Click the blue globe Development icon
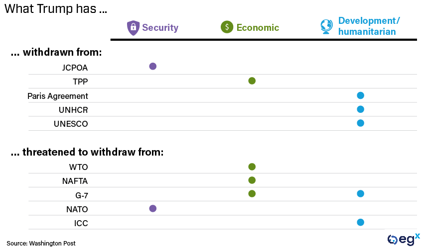This screenshot has width=425, height=251. [326, 27]
